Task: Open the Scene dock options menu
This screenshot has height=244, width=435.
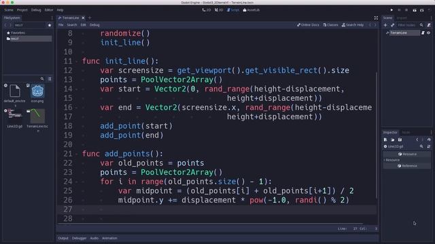Action: point(431,18)
